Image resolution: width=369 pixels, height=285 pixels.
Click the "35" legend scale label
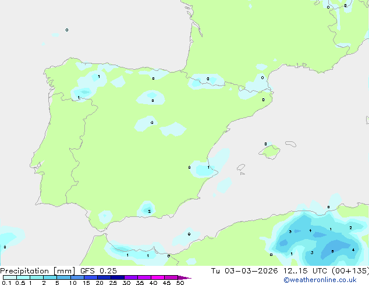[x=140, y=283]
